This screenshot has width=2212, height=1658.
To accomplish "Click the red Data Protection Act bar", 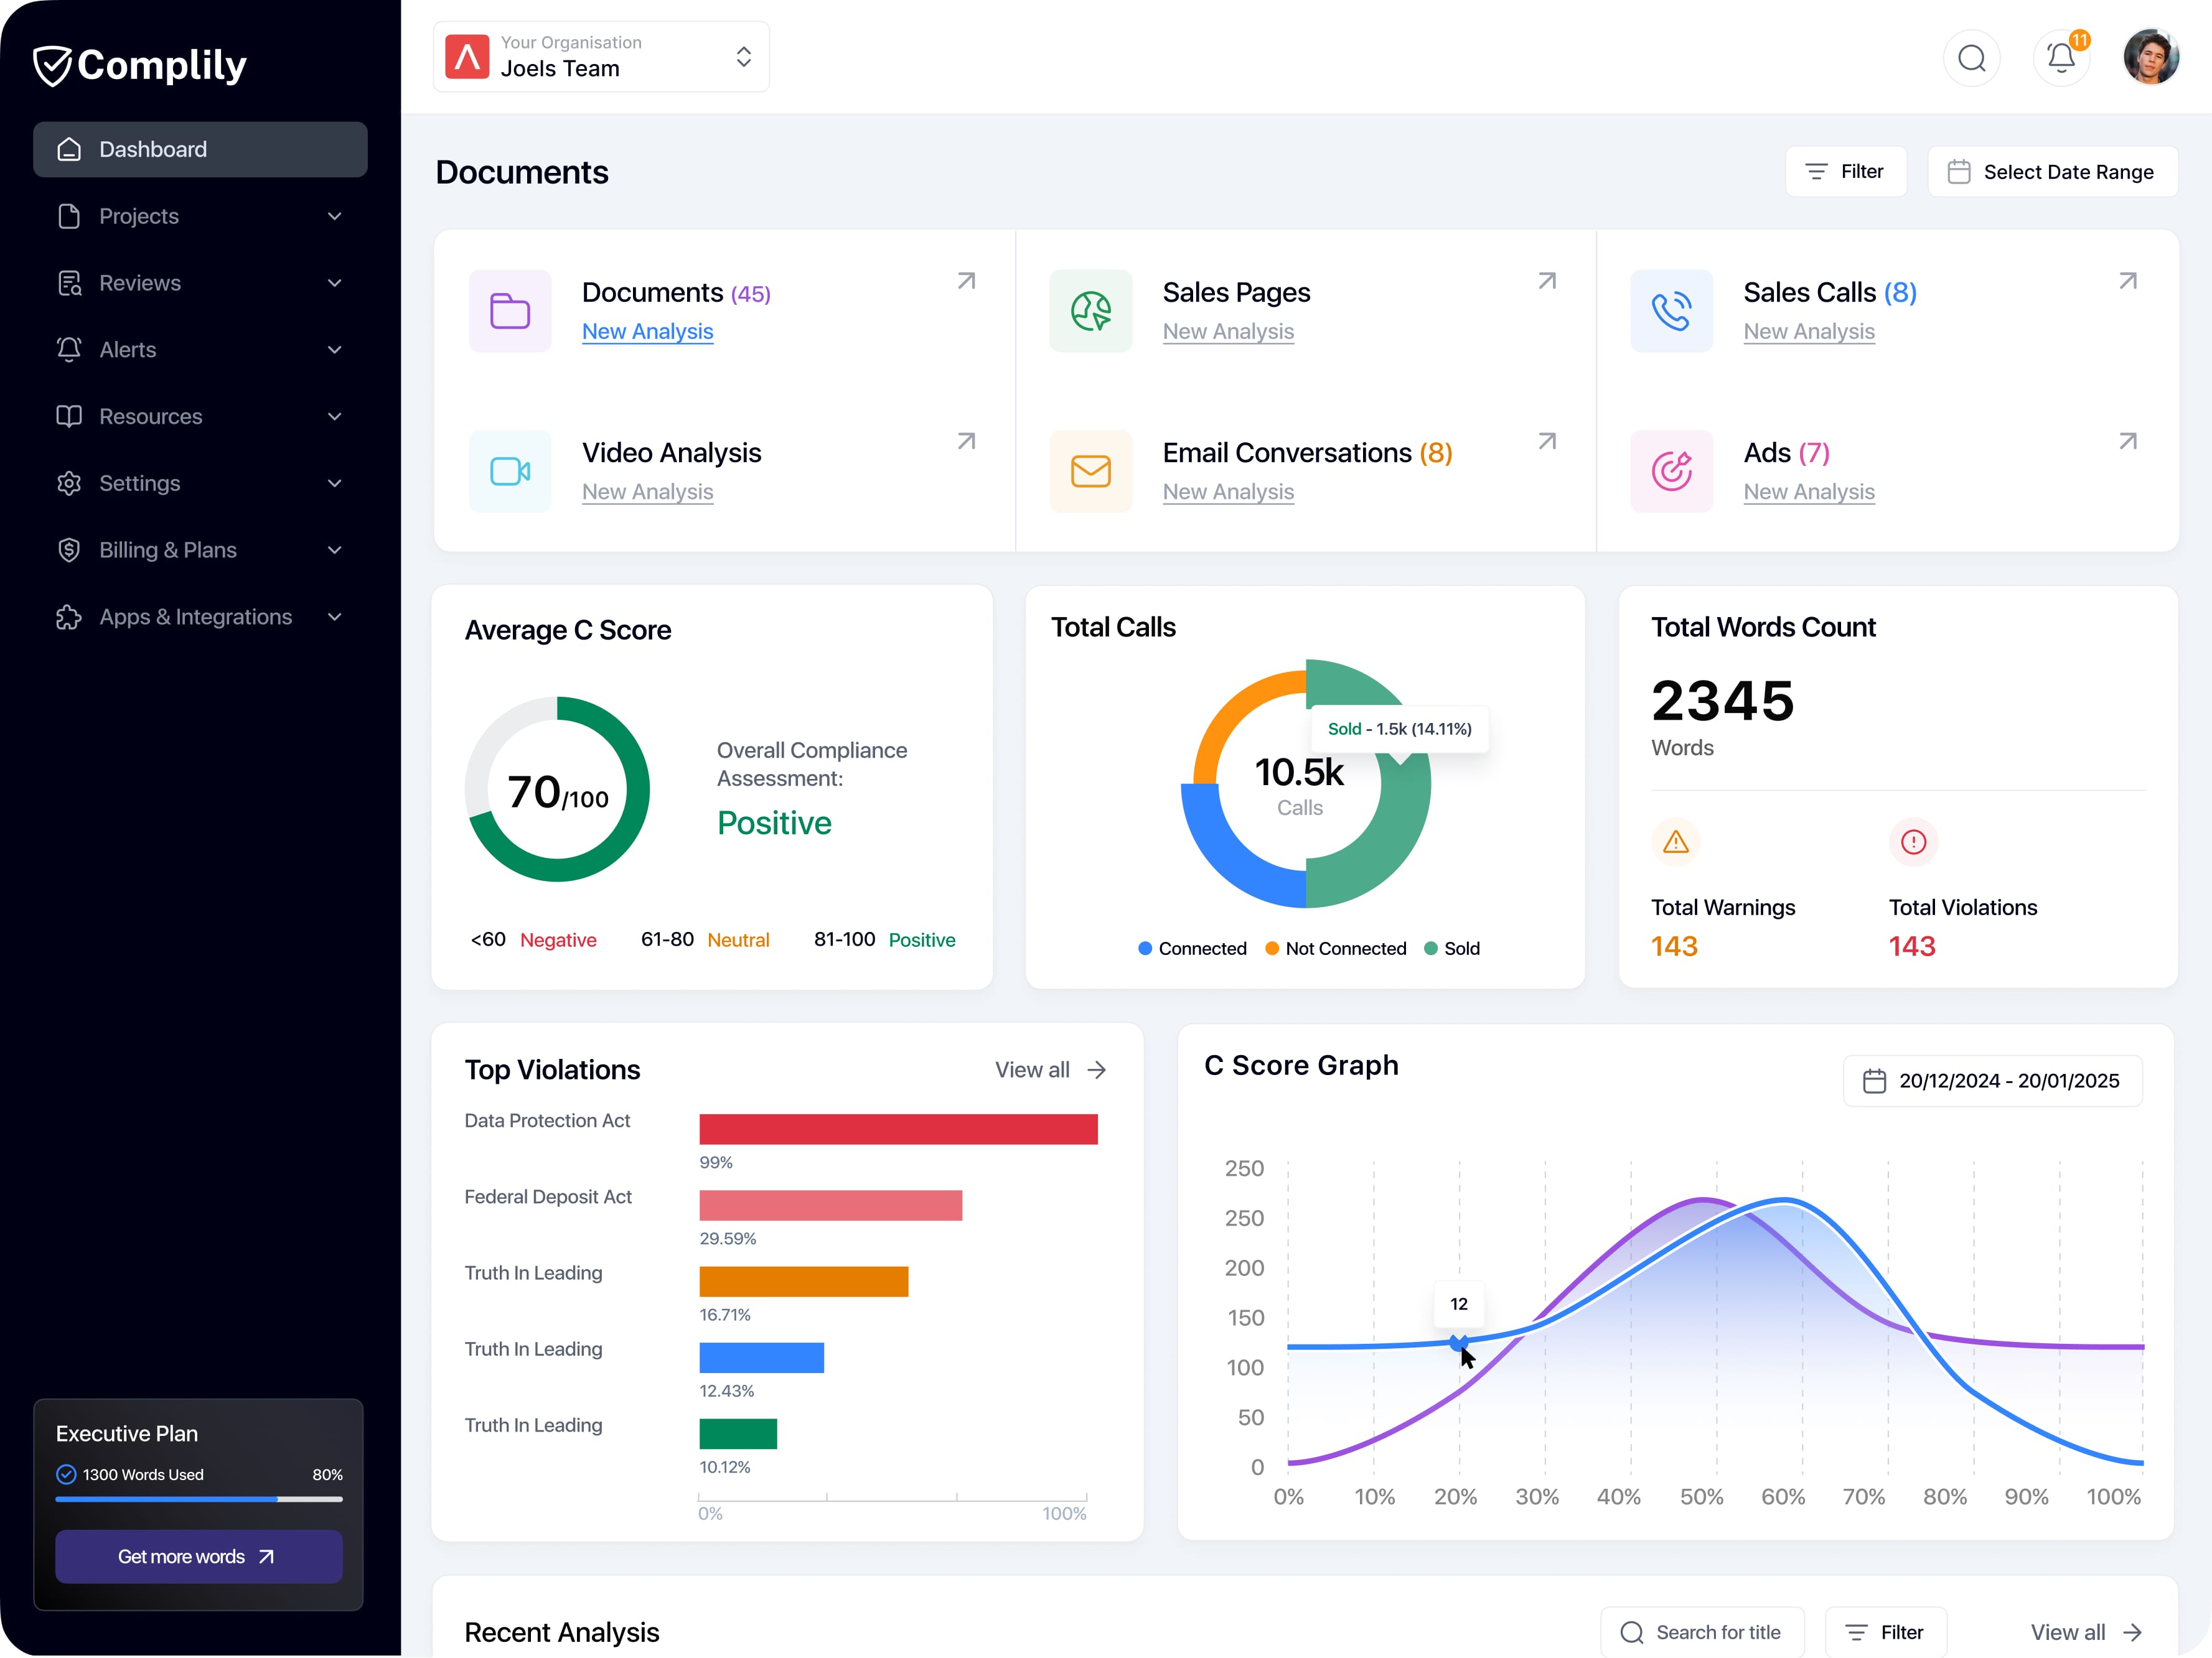I will [898, 1129].
